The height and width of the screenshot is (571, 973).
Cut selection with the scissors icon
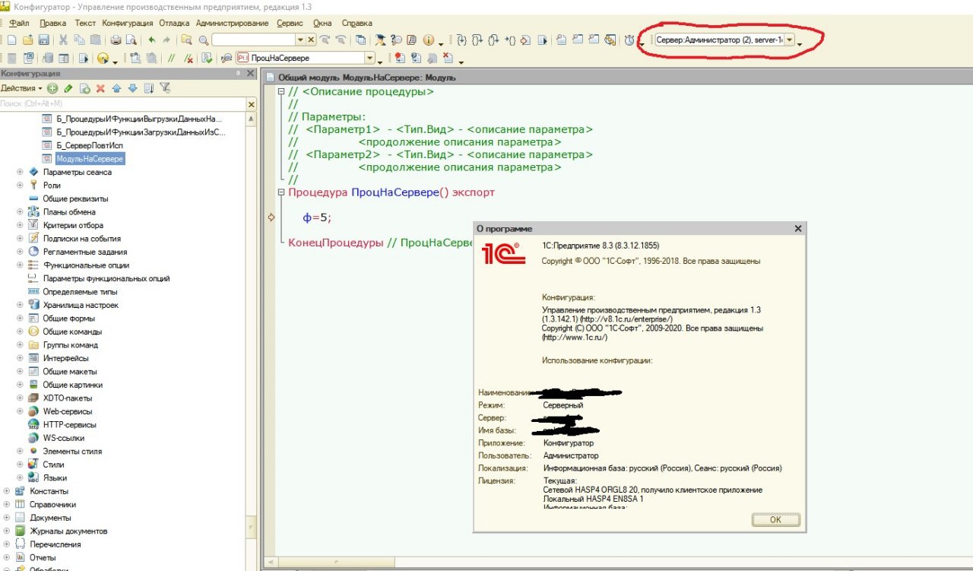[63, 40]
